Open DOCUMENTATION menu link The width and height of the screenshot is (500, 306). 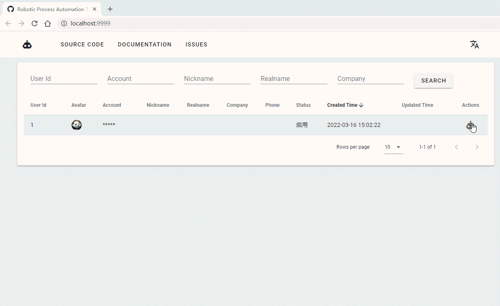tap(145, 44)
